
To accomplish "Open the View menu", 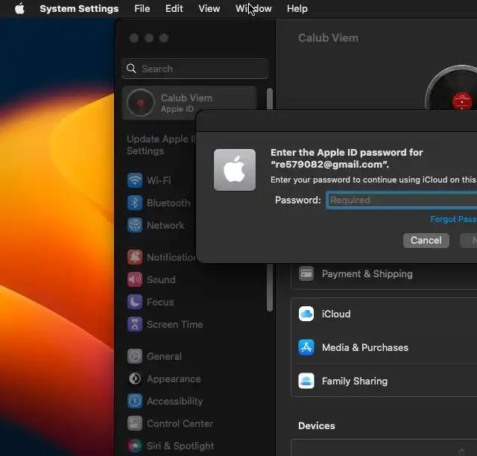I will click(209, 8).
